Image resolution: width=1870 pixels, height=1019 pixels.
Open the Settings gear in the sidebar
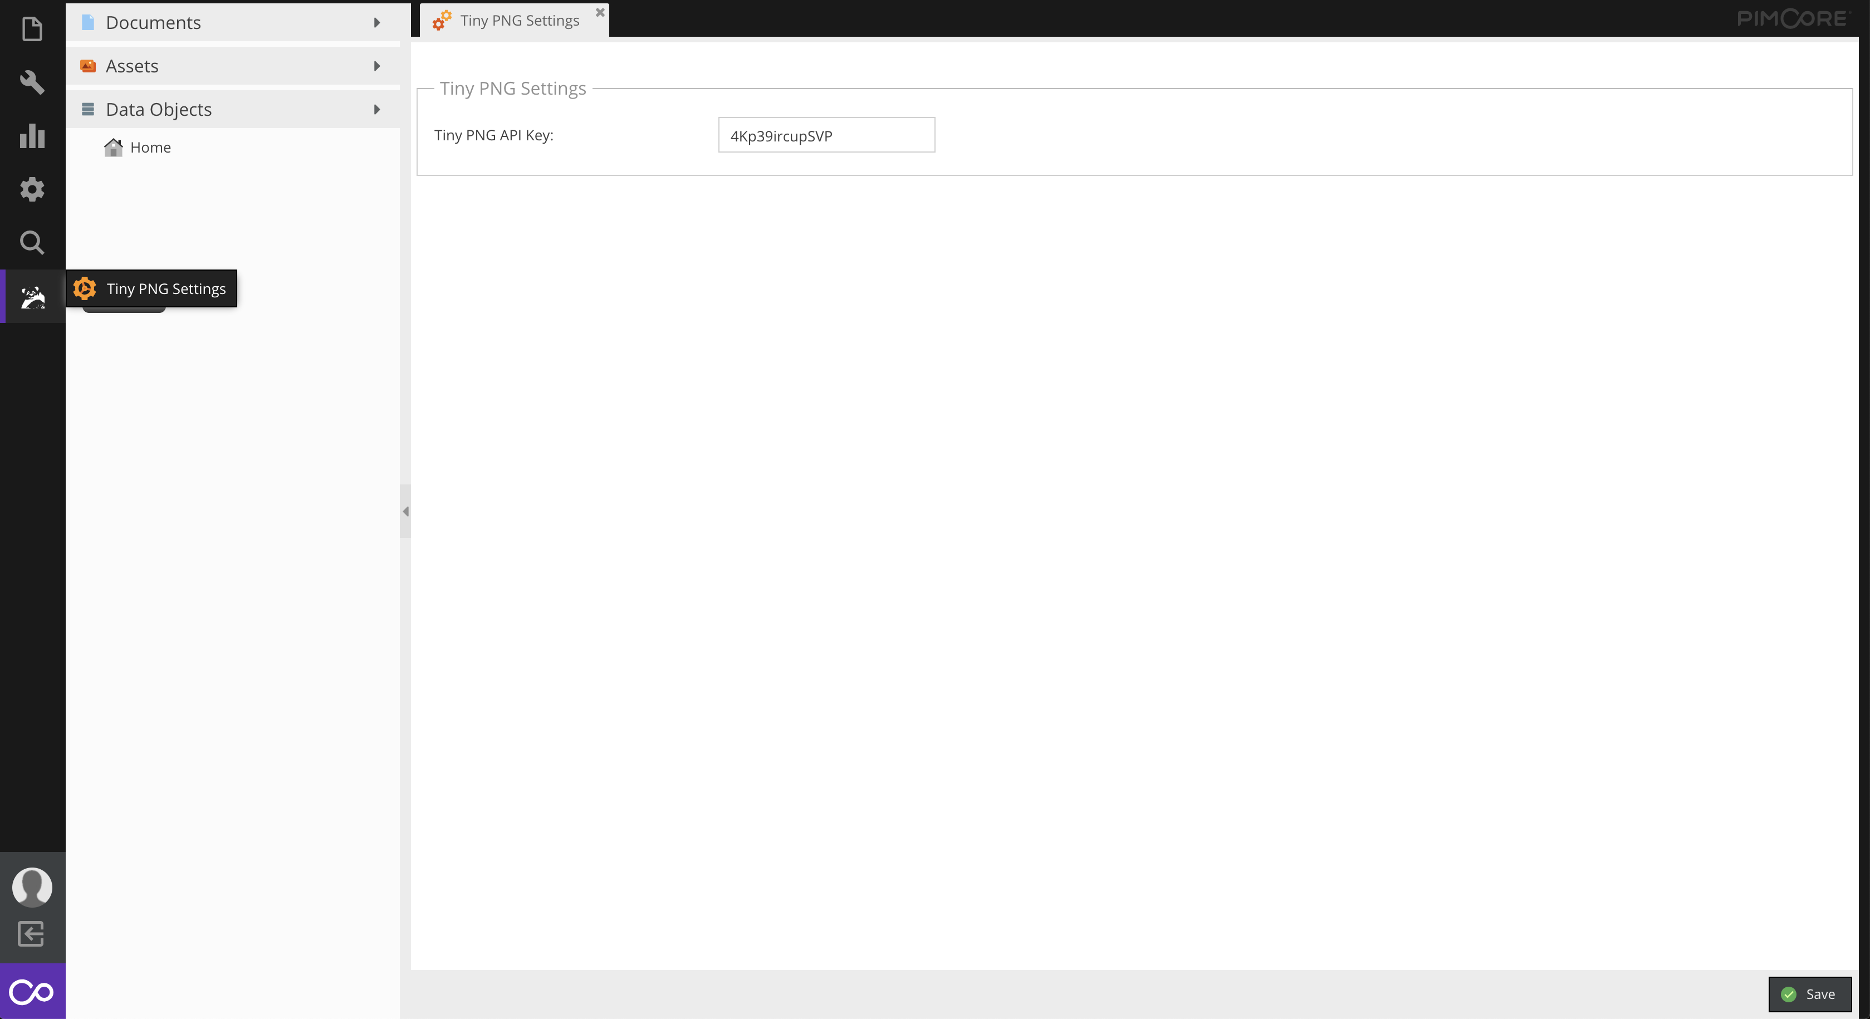pyautogui.click(x=32, y=189)
